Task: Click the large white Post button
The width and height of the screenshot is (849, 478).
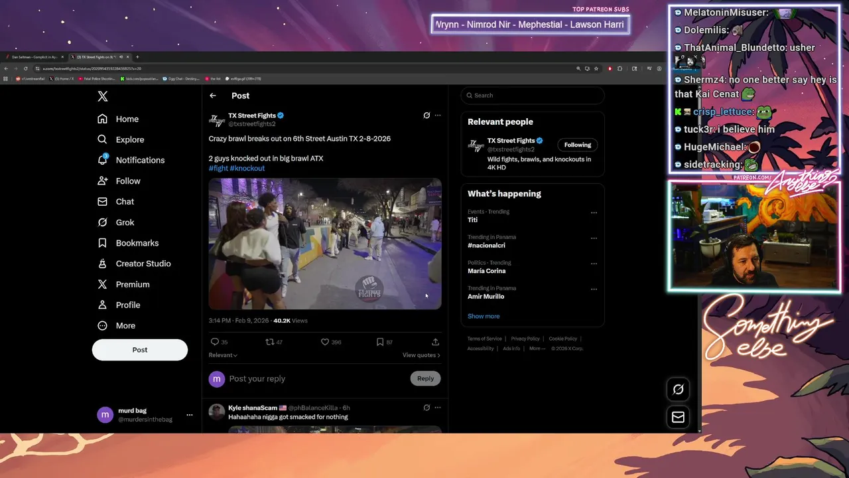Action: pyautogui.click(x=140, y=350)
